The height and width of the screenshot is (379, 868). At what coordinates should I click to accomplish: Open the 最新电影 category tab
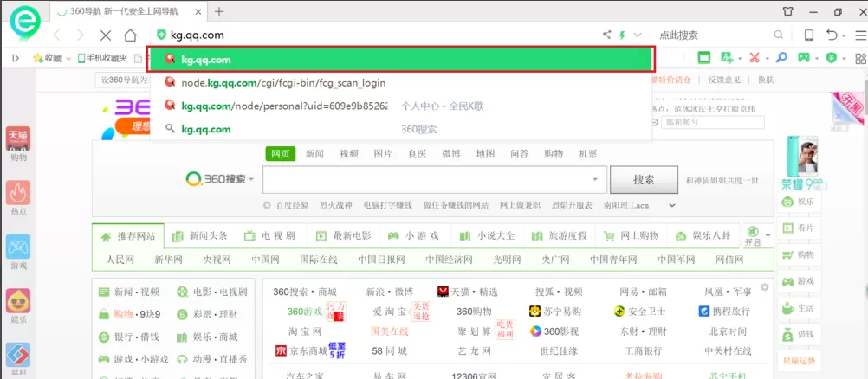click(344, 236)
